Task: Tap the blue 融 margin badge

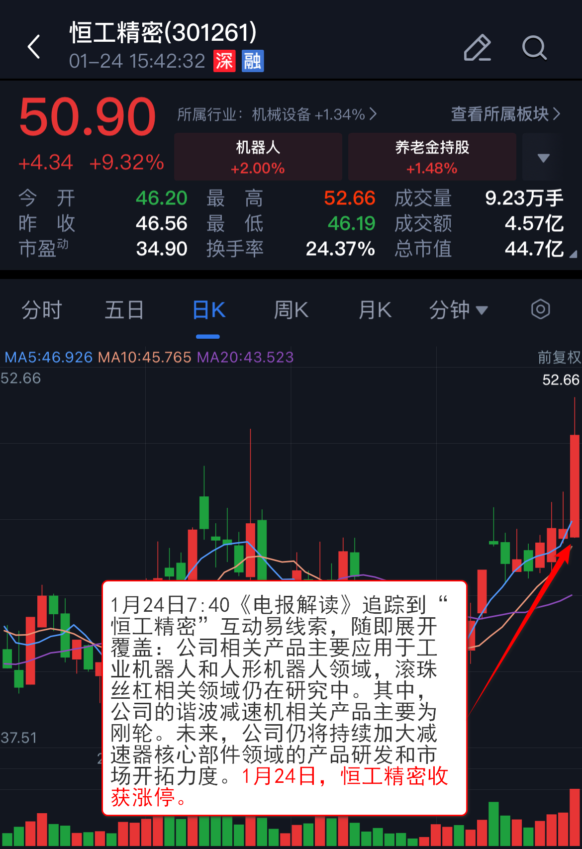Action: (x=253, y=61)
